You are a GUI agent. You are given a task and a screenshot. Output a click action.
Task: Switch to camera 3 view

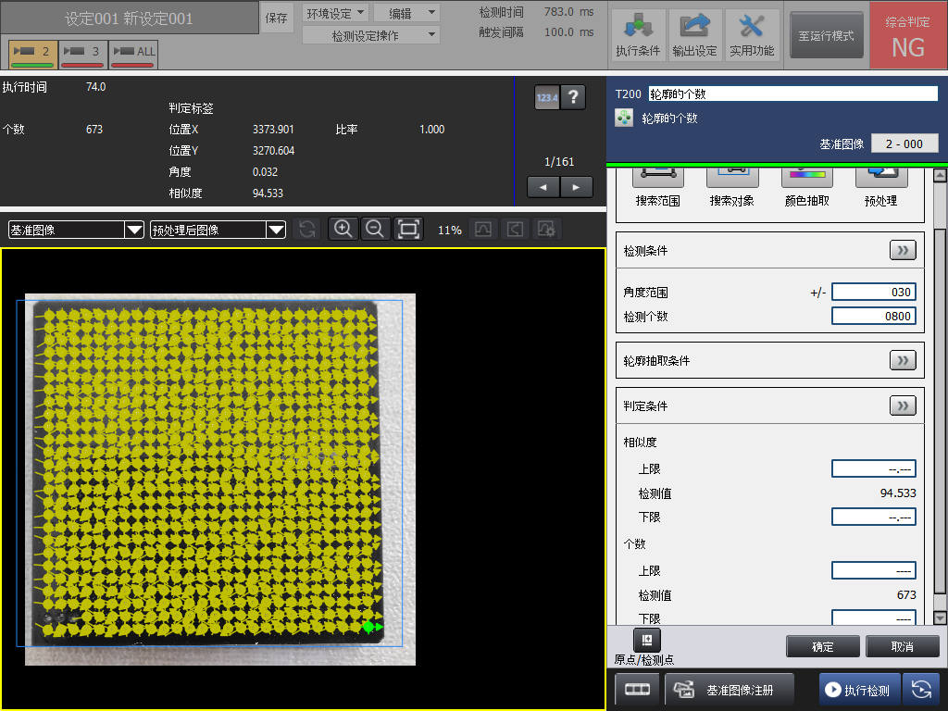tap(83, 54)
